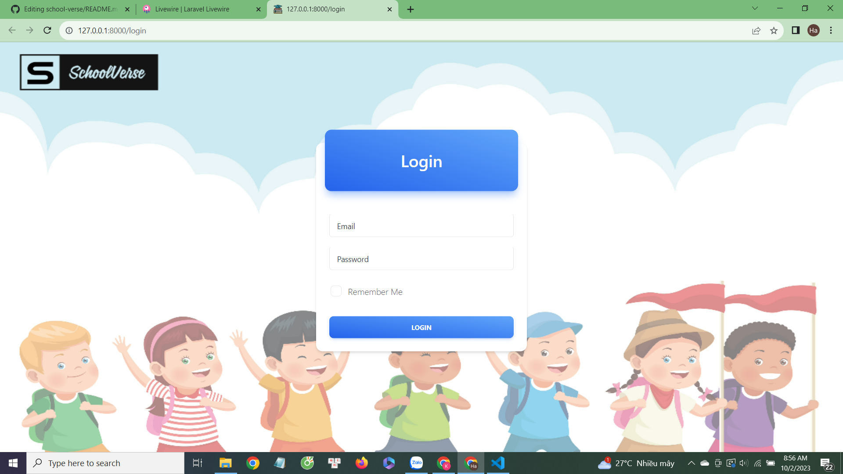843x474 pixels.
Task: Click the Email input field
Action: click(421, 226)
